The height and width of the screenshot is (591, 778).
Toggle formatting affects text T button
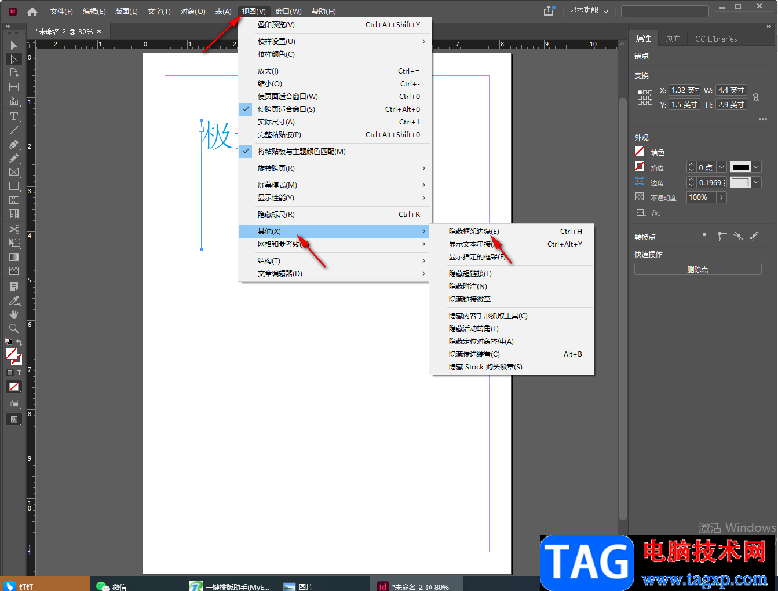19,373
